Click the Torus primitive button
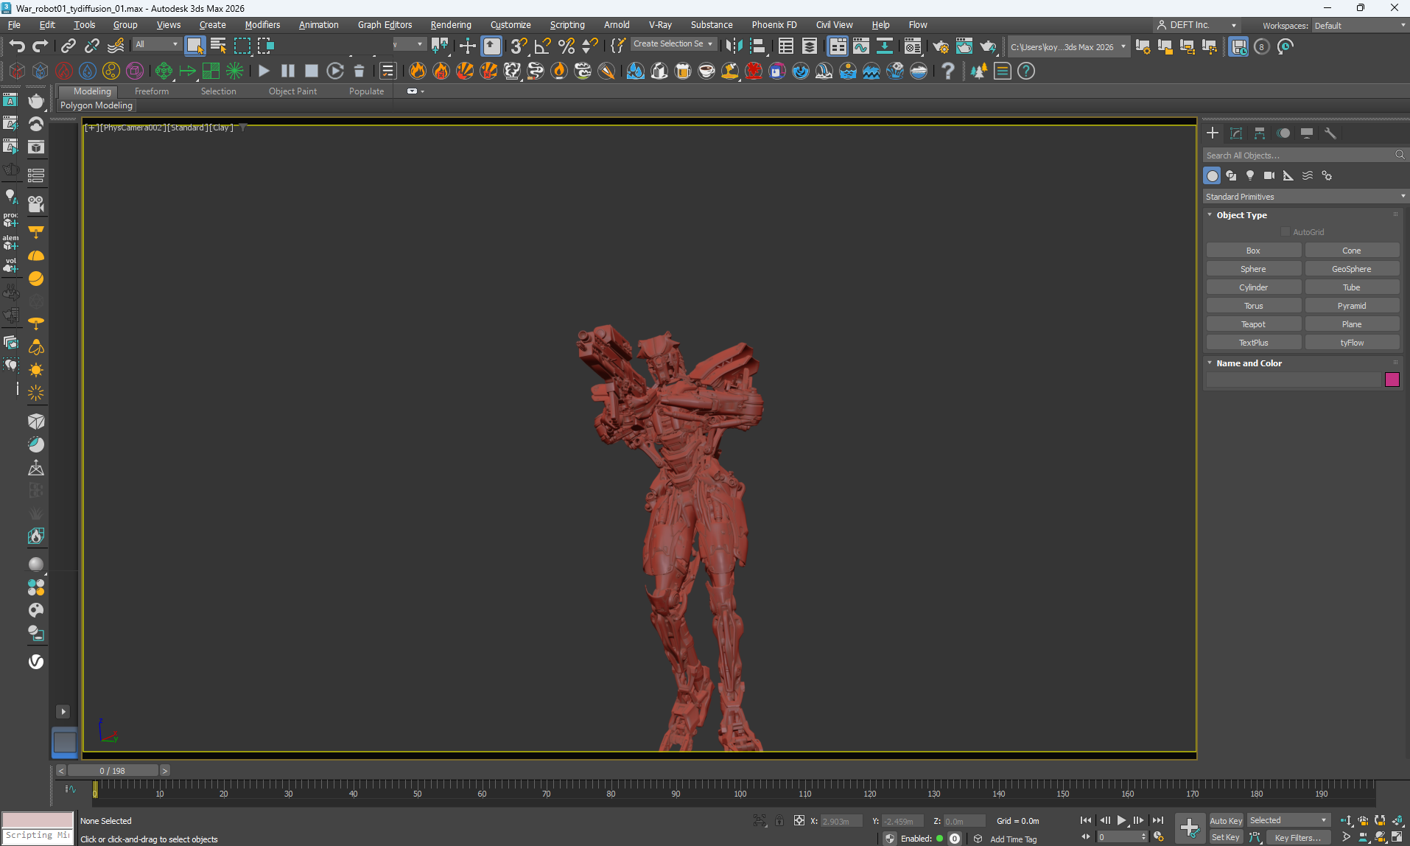The image size is (1410, 846). coord(1253,306)
